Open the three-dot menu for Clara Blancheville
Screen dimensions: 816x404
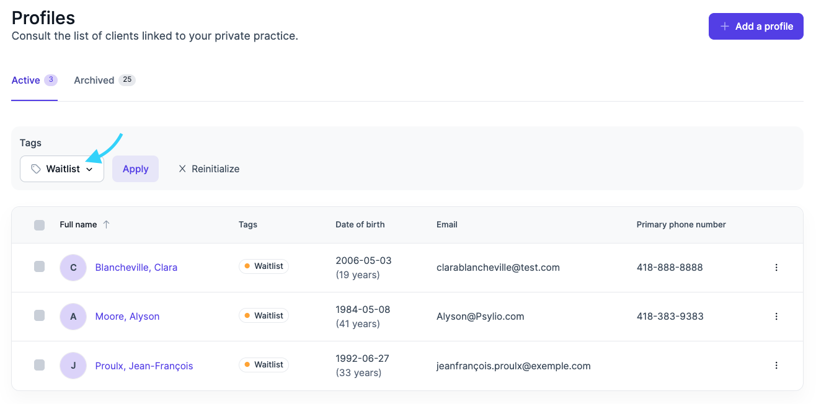[776, 268]
